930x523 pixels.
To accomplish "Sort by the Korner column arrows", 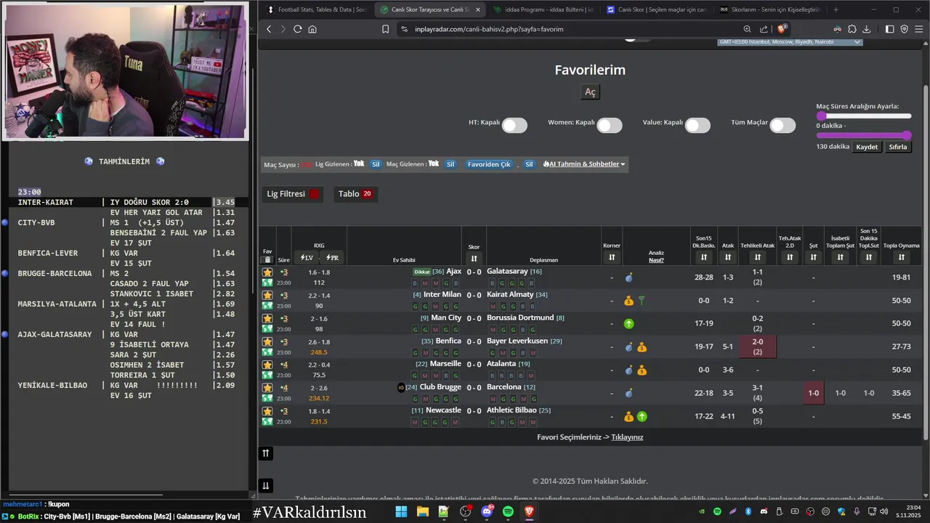I will tap(612, 257).
